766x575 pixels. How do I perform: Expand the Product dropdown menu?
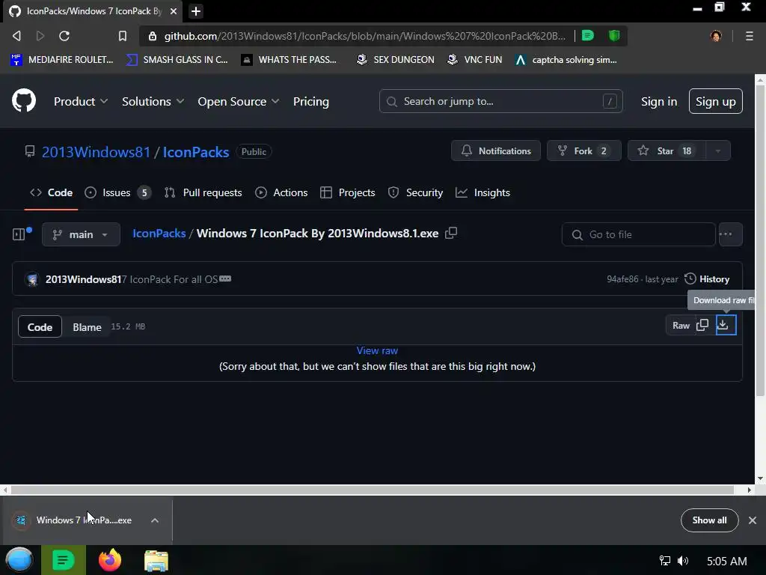(81, 101)
